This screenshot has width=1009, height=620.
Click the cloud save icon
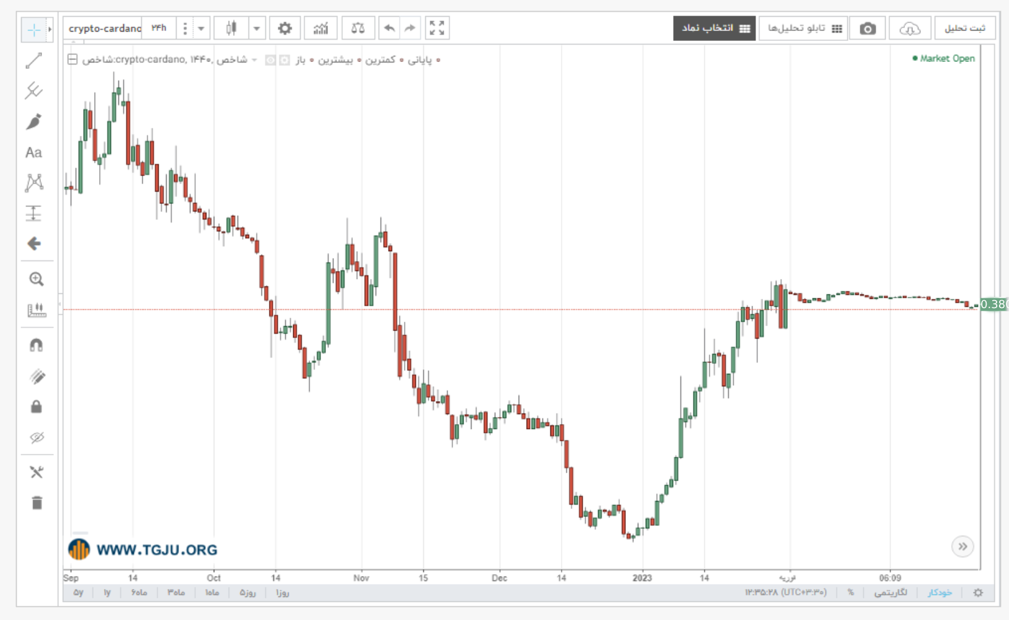909,29
